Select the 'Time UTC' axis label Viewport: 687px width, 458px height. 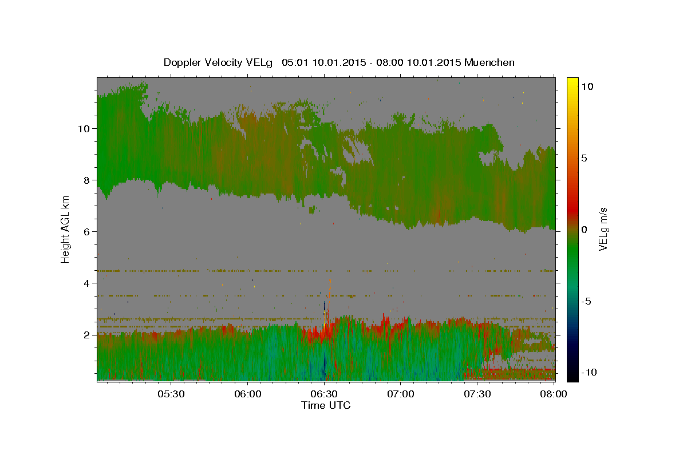pos(326,405)
